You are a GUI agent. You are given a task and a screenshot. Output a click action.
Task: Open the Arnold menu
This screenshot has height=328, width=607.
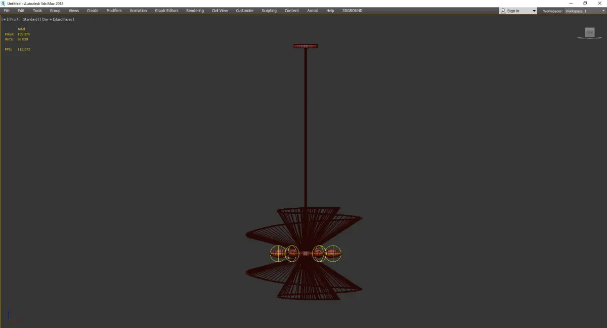[x=313, y=11]
